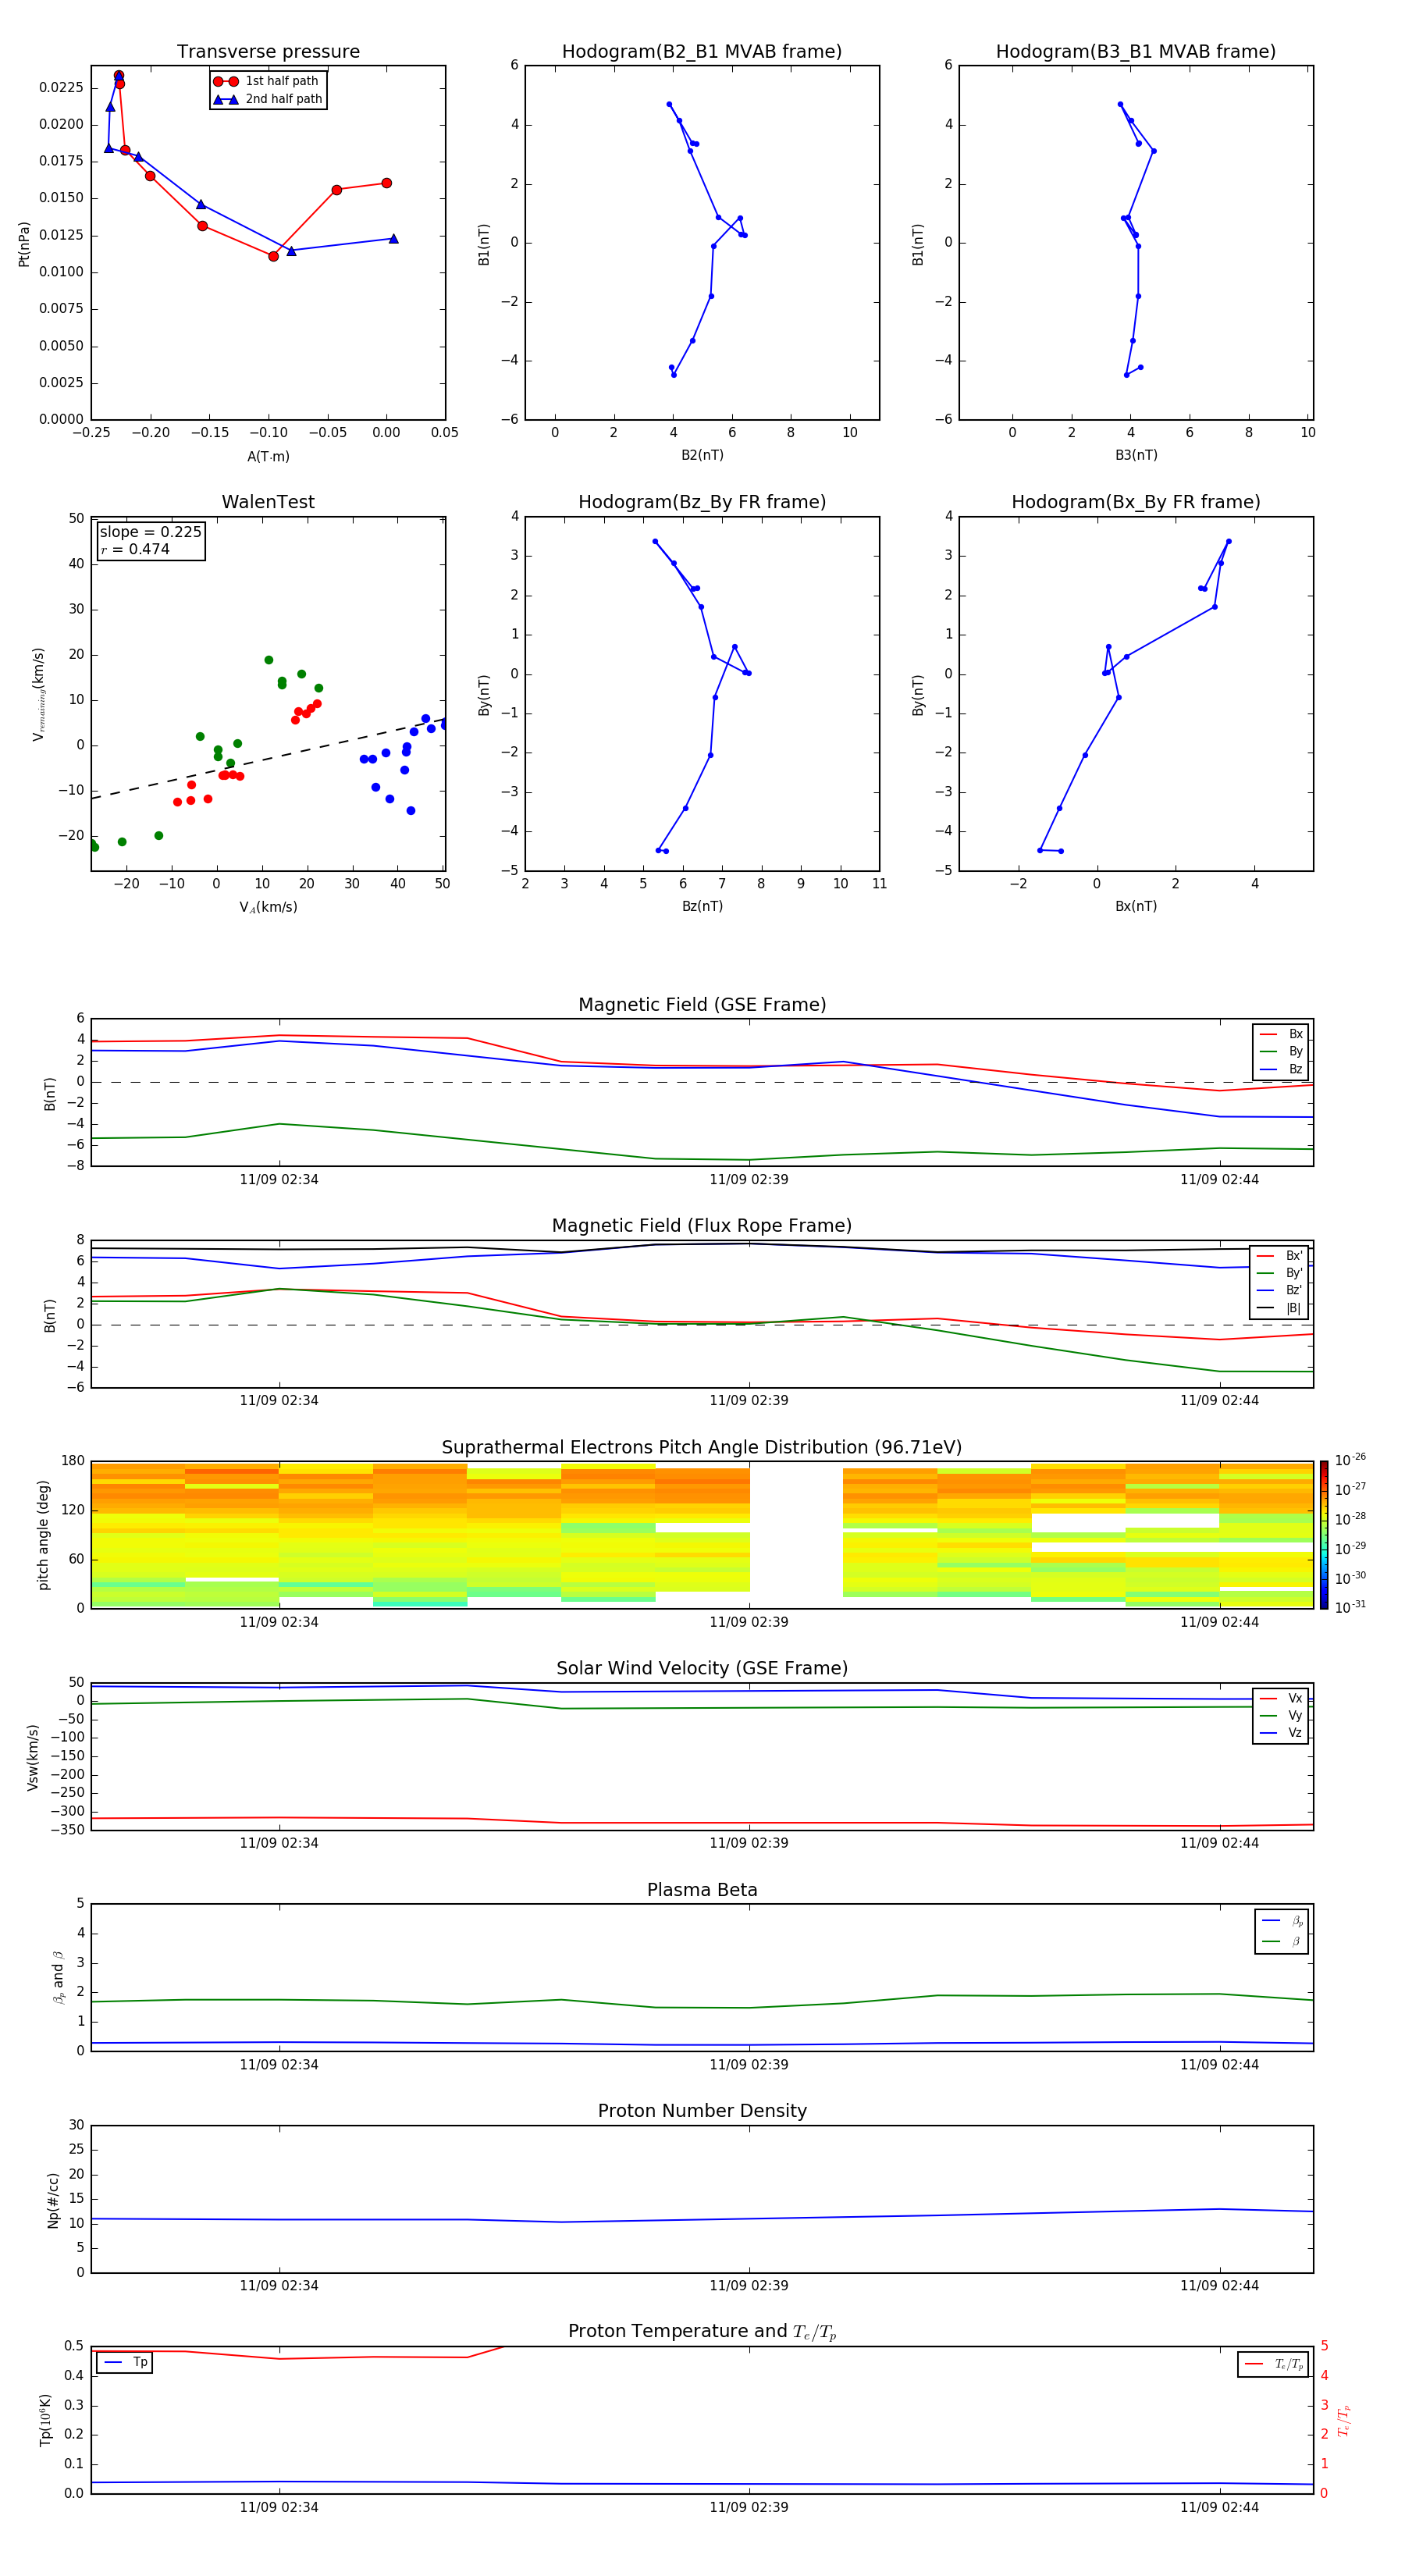
Task: Click the 'Solar Wind Velocity (GSE Frame)' title
Action: click(702, 1668)
